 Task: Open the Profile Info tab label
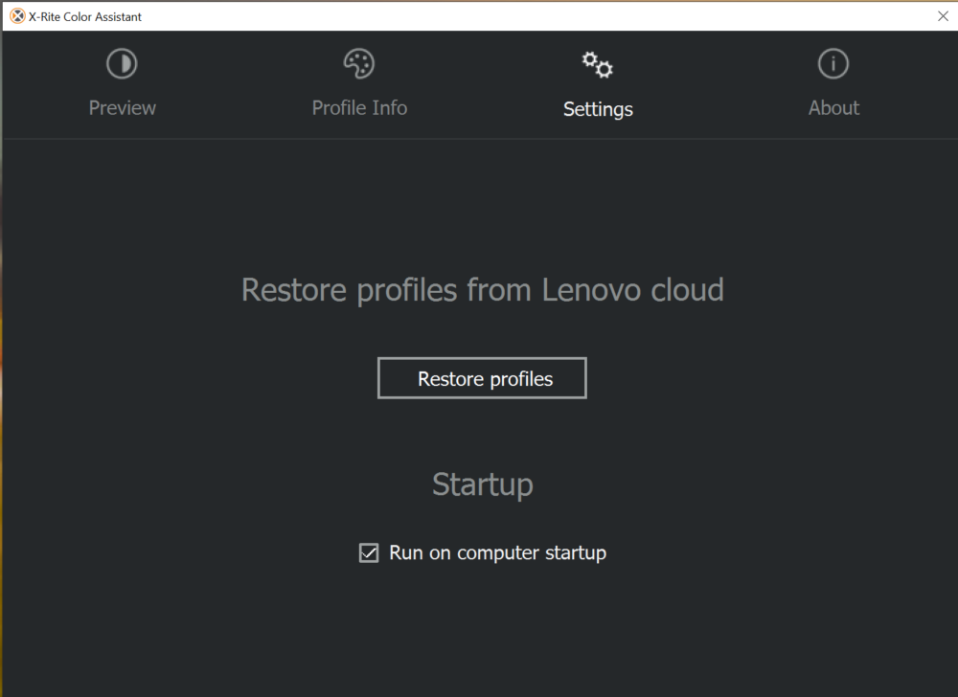coord(359,108)
